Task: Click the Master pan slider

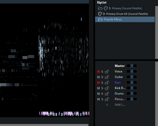Action: tap(132, 66)
